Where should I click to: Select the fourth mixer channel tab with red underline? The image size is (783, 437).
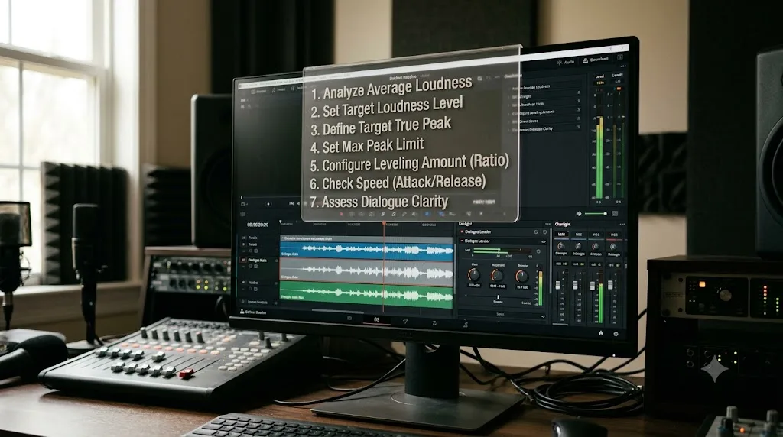point(614,235)
